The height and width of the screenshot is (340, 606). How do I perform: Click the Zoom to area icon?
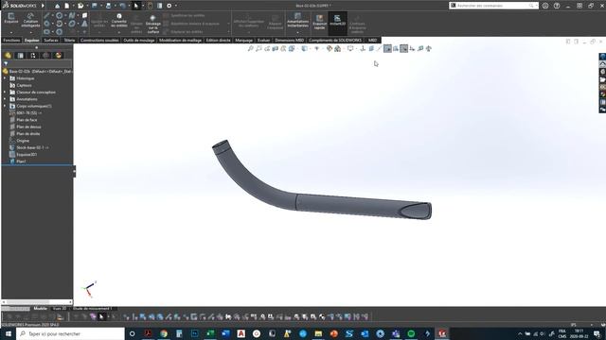[x=258, y=48]
